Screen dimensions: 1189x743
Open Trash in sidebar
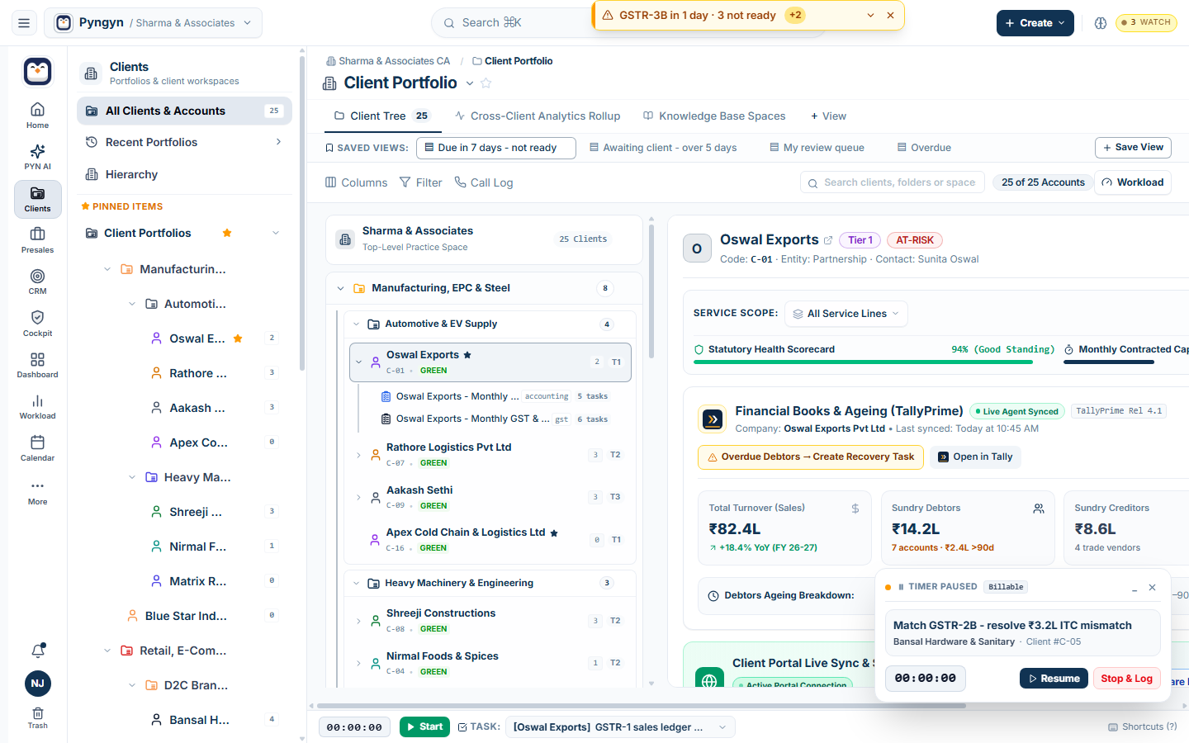pyautogui.click(x=37, y=717)
